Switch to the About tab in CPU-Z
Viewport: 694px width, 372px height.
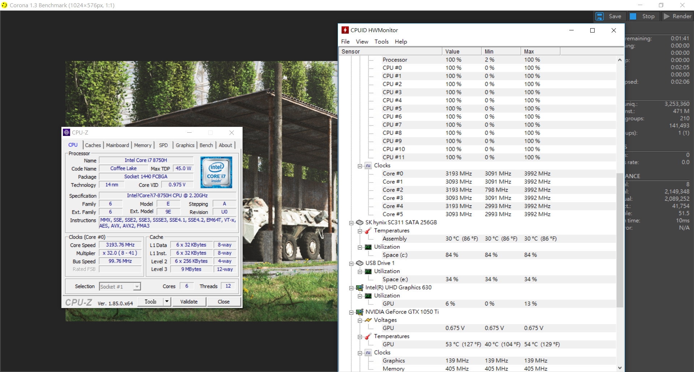pyautogui.click(x=226, y=145)
